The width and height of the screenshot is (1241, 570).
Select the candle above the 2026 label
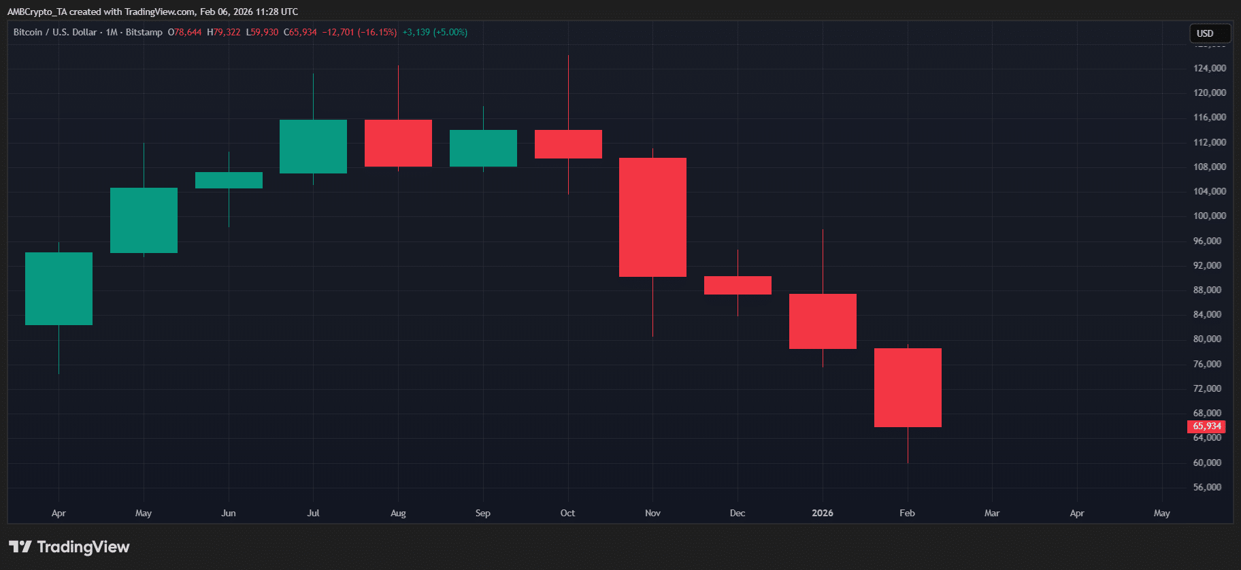click(823, 321)
